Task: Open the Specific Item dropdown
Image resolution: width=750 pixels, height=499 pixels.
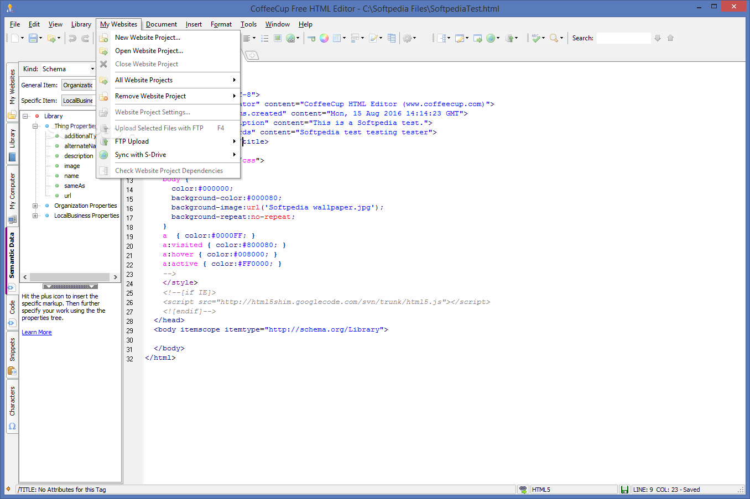Action: click(x=78, y=101)
